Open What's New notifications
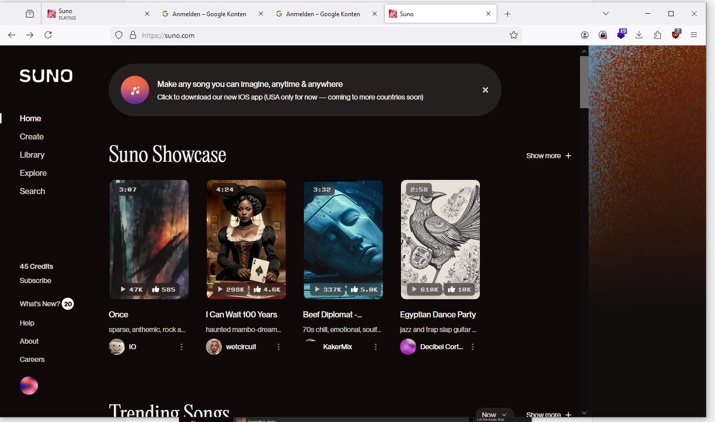715x422 pixels. click(x=39, y=304)
